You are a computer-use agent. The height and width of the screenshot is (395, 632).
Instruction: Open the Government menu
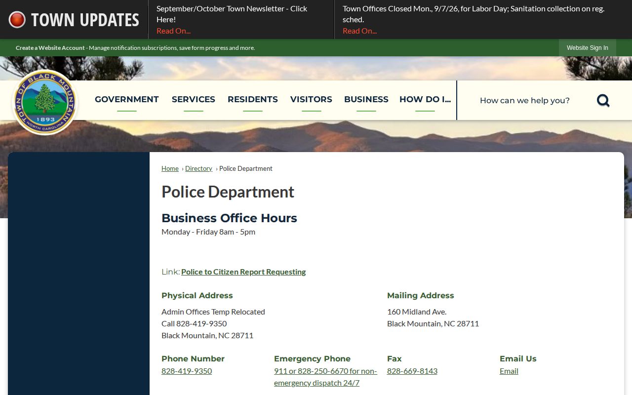(x=127, y=100)
